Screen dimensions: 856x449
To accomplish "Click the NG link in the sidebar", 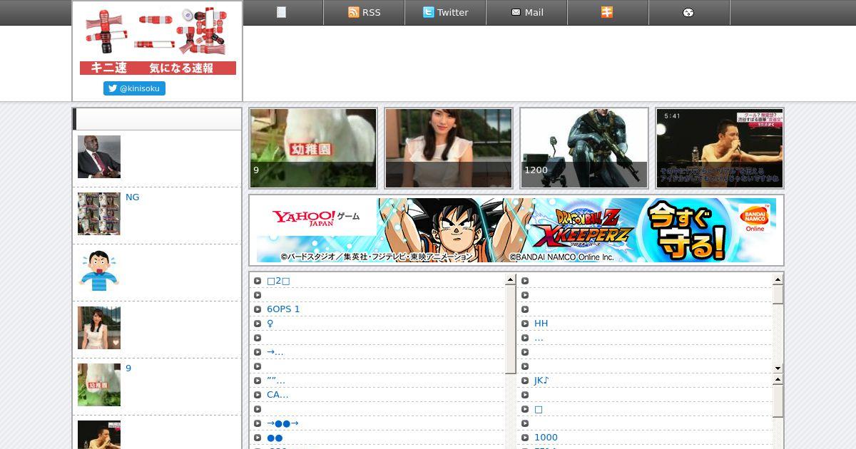I will [133, 197].
